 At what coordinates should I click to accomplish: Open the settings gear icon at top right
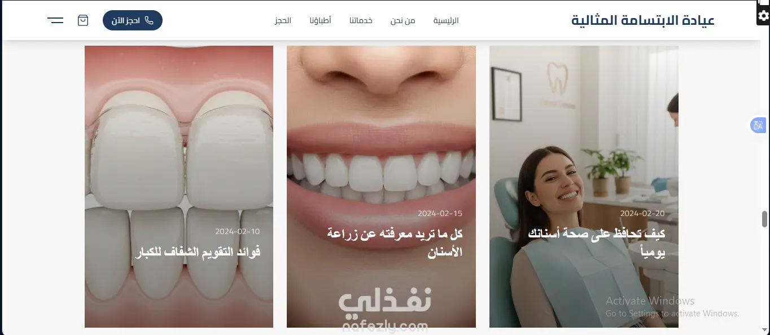click(x=763, y=16)
